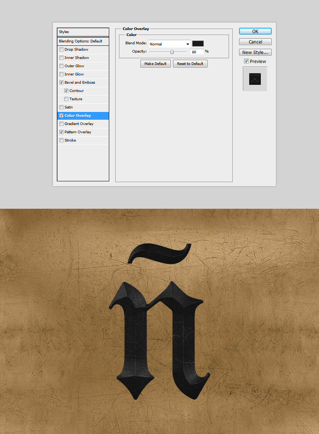Open Blending Options: Default
The width and height of the screenshot is (319, 434).
(x=83, y=41)
